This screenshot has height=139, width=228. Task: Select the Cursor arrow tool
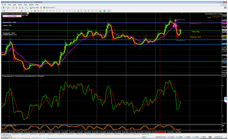4,11
